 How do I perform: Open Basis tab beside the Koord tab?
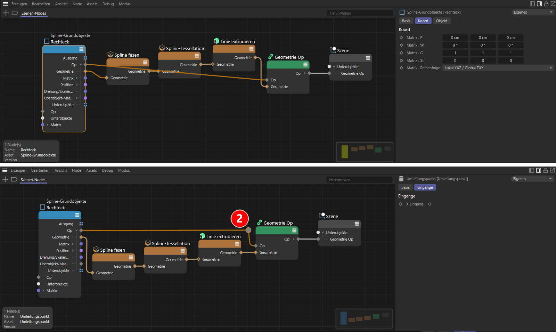(x=406, y=21)
